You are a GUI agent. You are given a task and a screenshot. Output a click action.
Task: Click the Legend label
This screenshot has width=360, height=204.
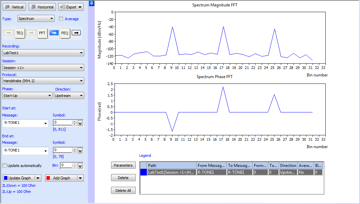point(145,156)
